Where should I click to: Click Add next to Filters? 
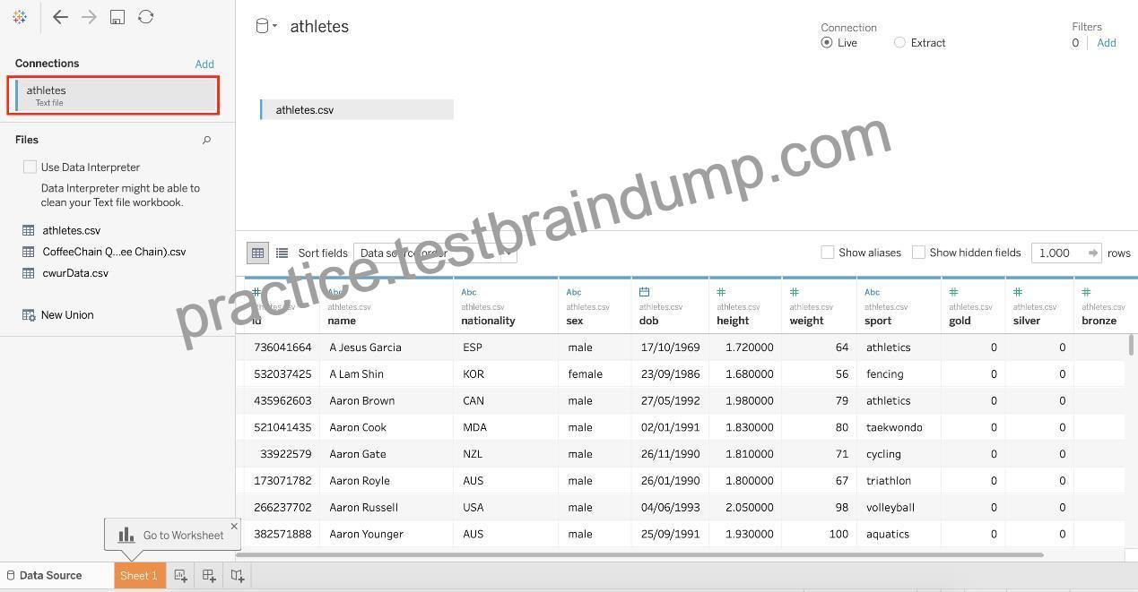point(1107,42)
